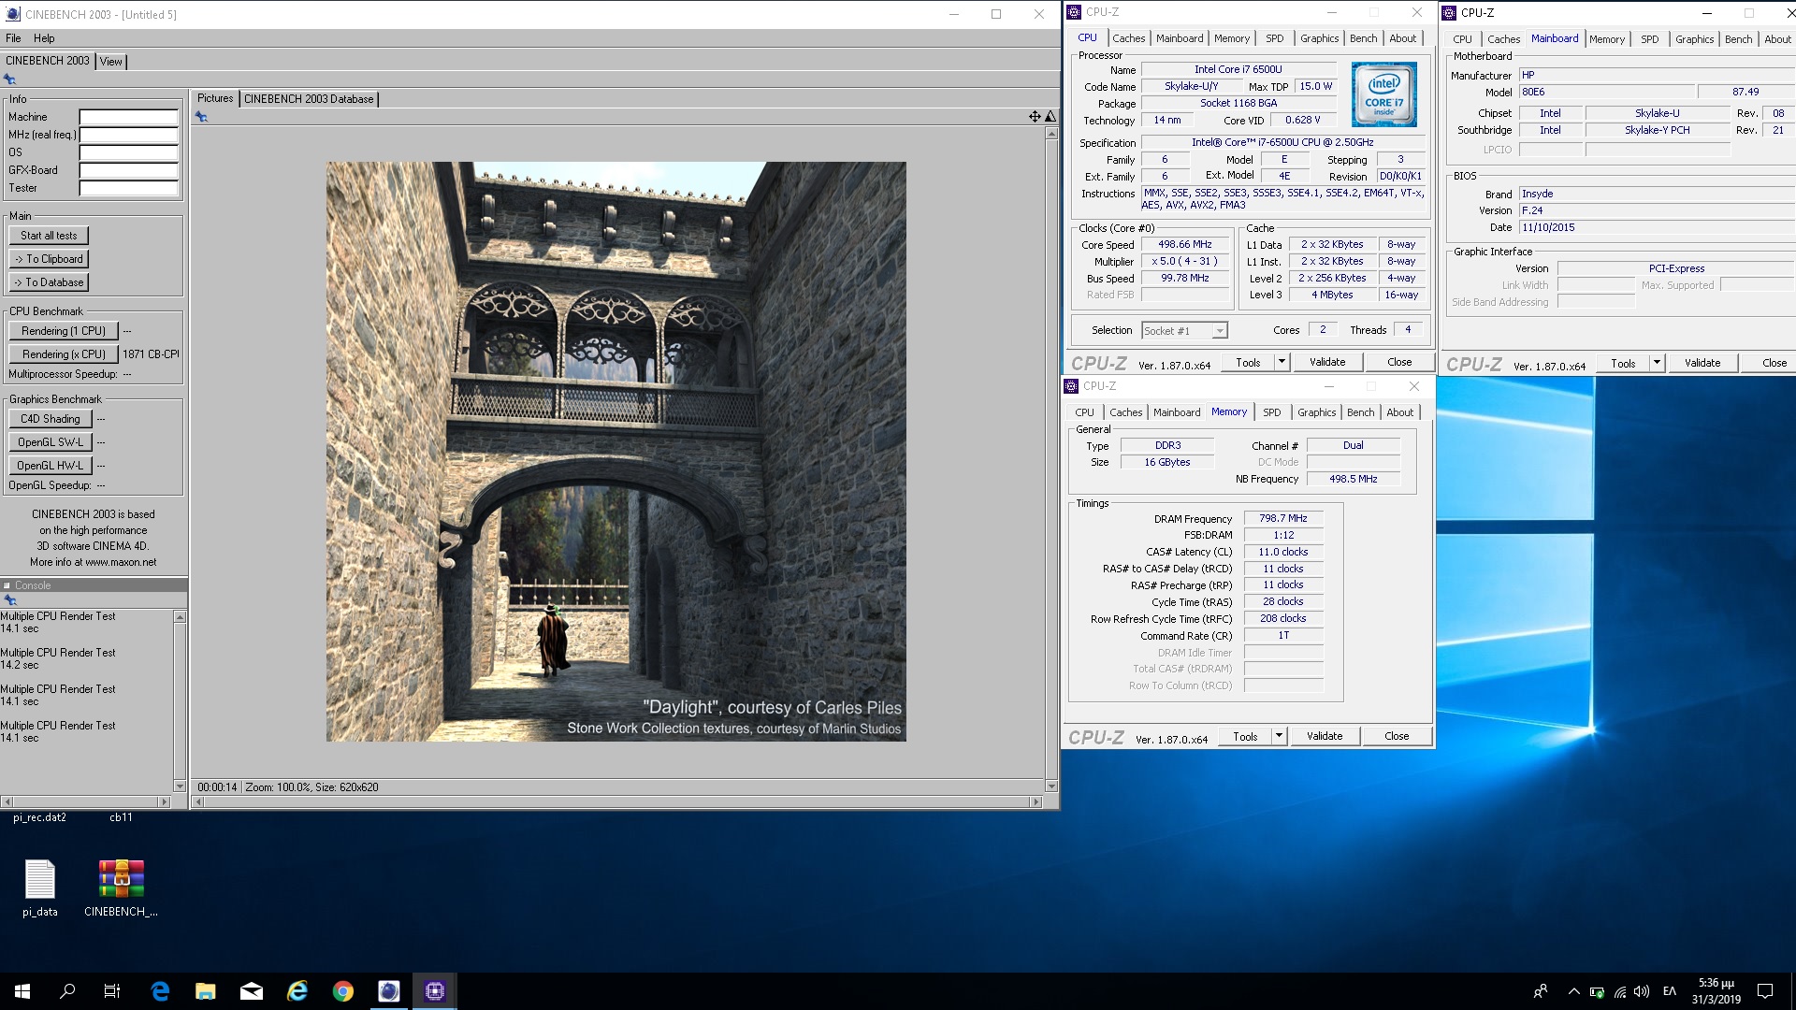Switch to CPU-Z taskbar button

pyautogui.click(x=435, y=991)
